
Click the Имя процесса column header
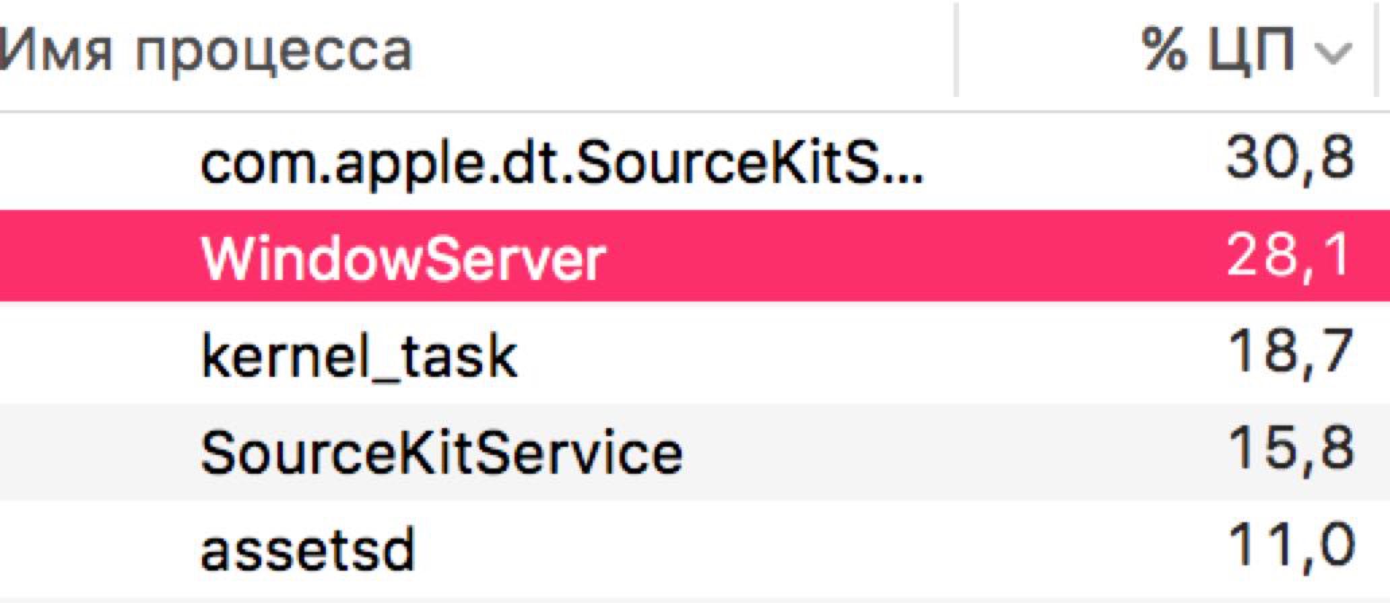(205, 50)
